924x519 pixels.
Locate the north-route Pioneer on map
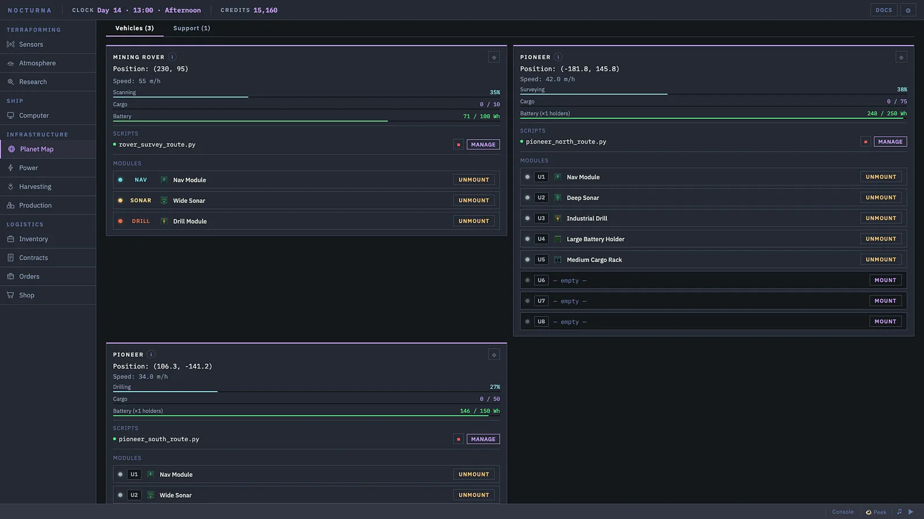[901, 57]
